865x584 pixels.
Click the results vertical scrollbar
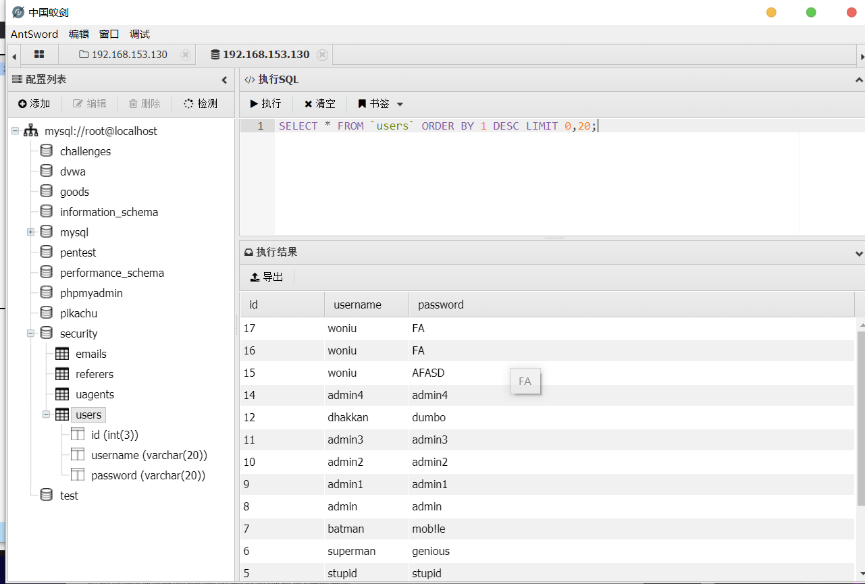861,419
